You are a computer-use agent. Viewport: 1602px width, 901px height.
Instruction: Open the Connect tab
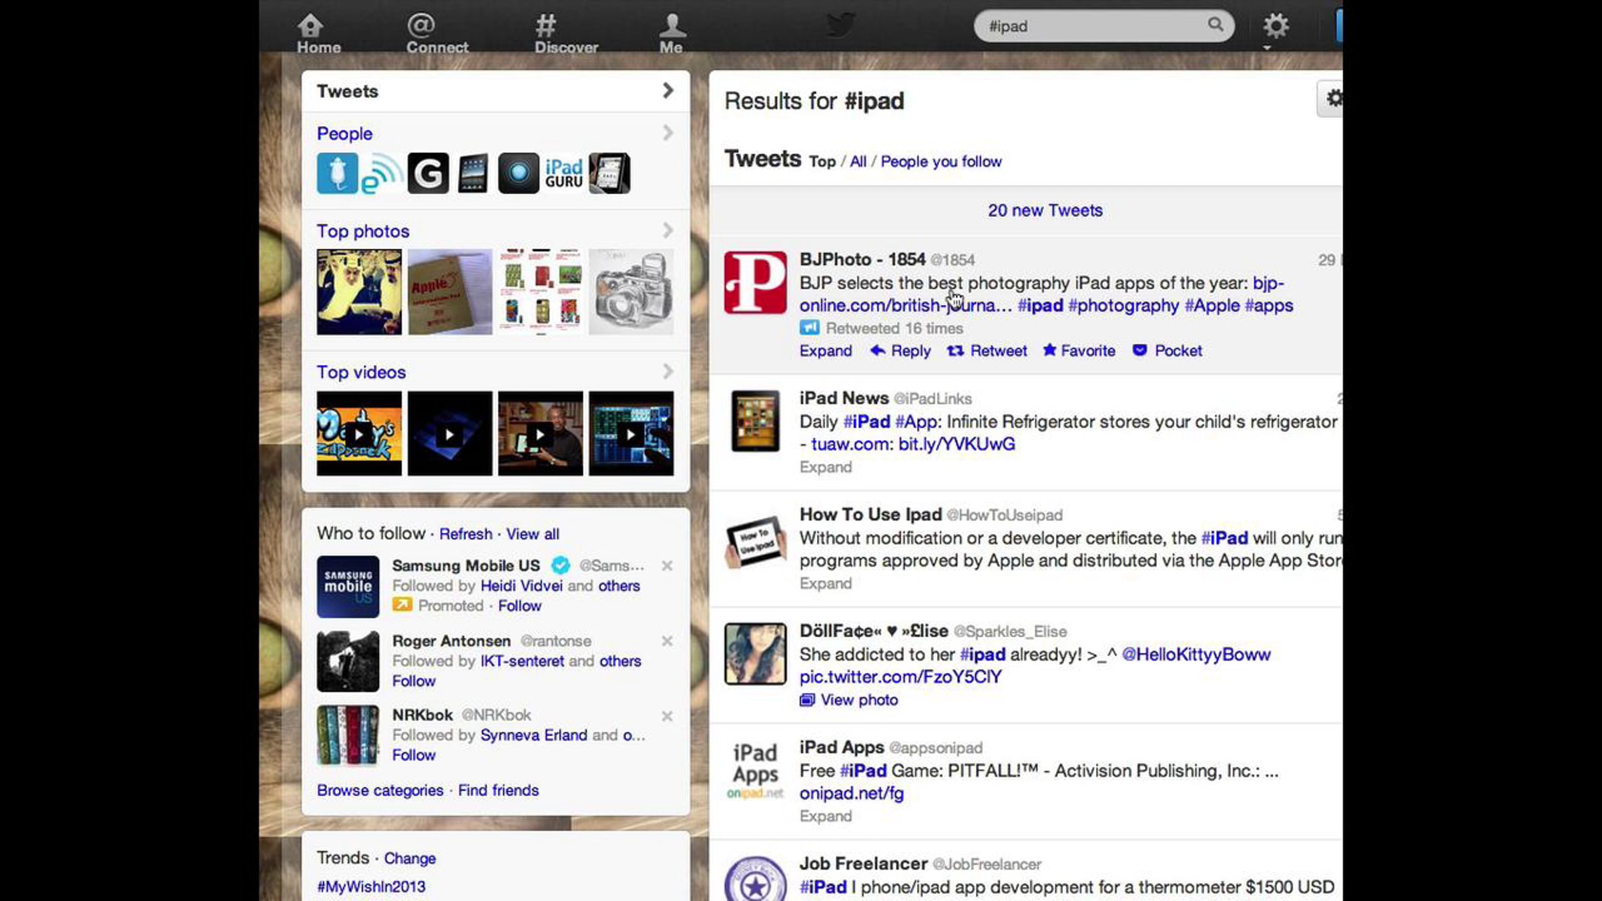[x=437, y=33]
